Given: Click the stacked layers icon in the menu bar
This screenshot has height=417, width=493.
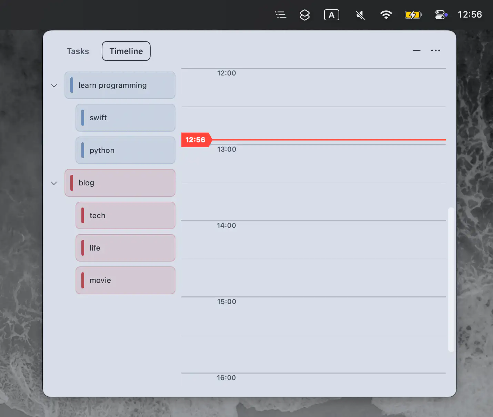Looking at the screenshot, I should click(305, 14).
